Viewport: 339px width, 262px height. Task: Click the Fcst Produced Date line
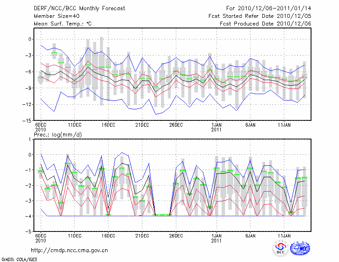266,24
